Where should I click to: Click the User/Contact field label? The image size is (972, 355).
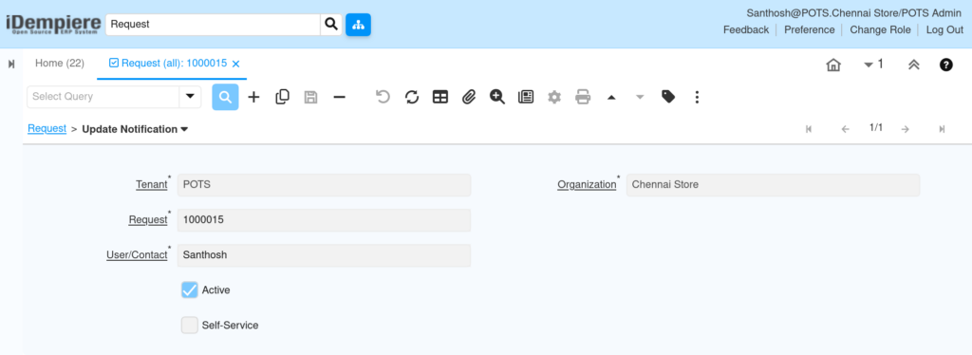(137, 255)
